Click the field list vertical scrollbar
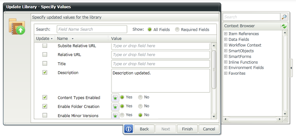 214,70
